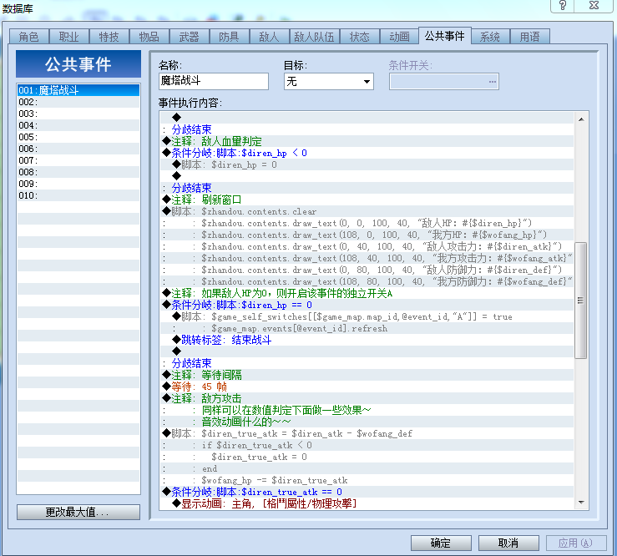
Task: Select the 注释: 敌人血量判定 line
Action: tap(367, 141)
